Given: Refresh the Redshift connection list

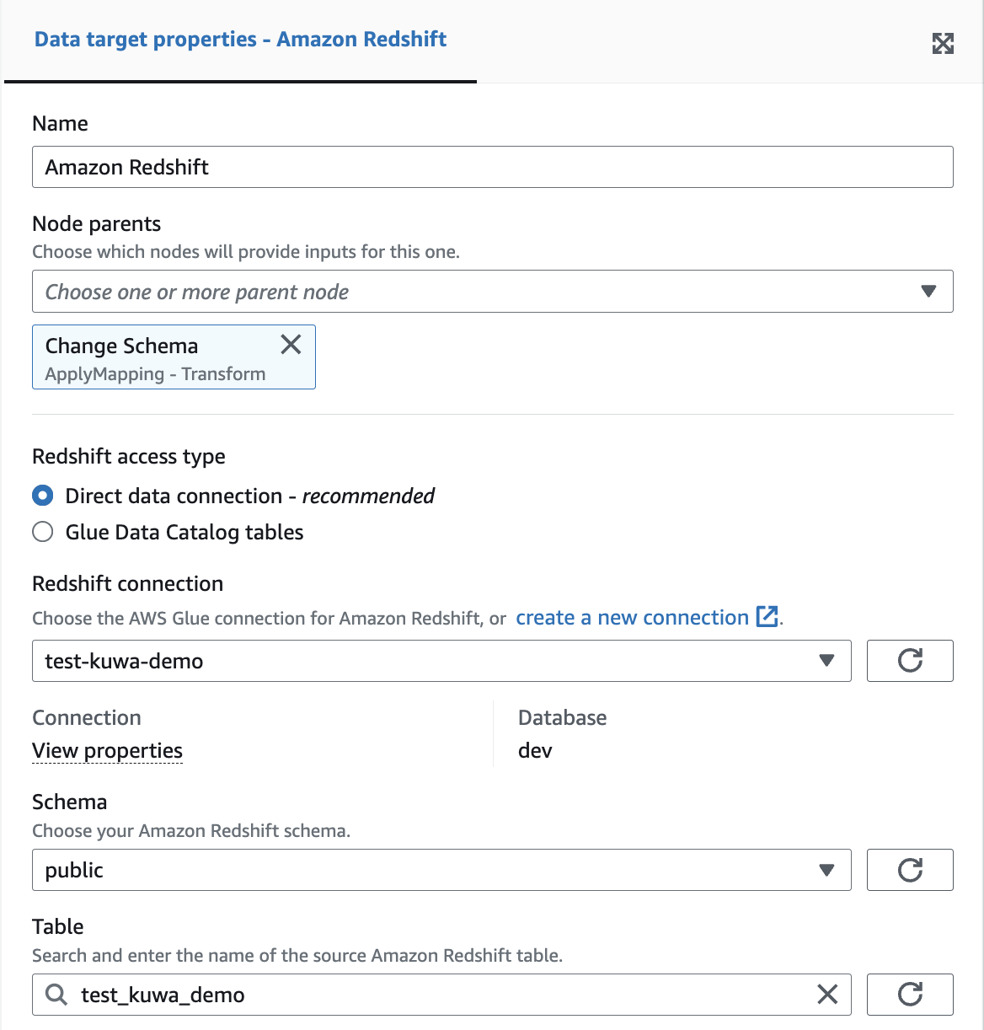Looking at the screenshot, I should [x=910, y=661].
